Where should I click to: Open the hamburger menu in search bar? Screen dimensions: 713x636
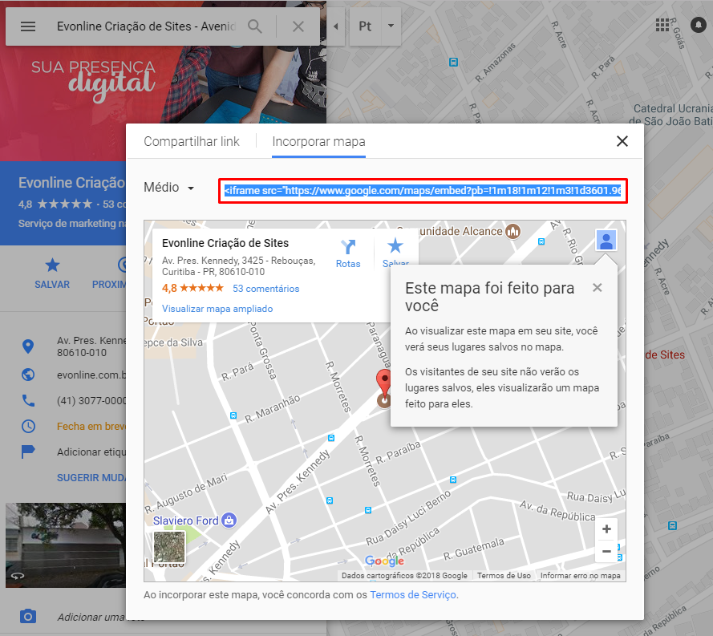tap(28, 26)
